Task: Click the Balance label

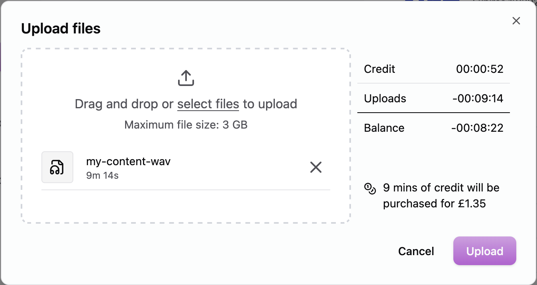Action: (384, 128)
